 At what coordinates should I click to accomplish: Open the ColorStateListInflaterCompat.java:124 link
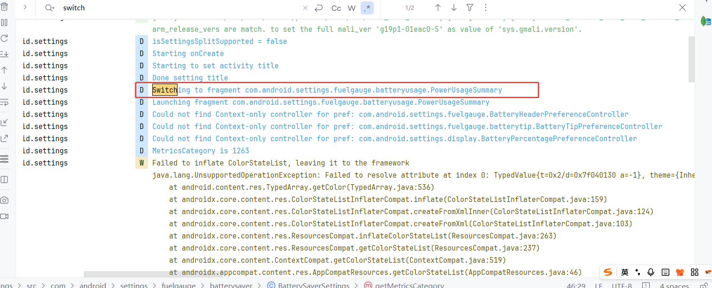tap(572, 212)
